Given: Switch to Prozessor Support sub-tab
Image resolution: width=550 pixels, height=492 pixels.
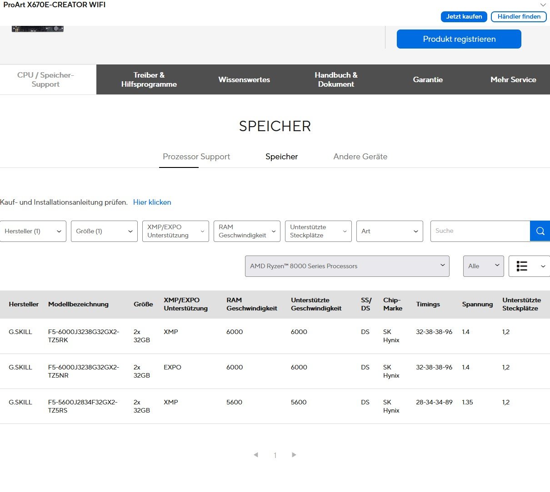Looking at the screenshot, I should click(196, 157).
